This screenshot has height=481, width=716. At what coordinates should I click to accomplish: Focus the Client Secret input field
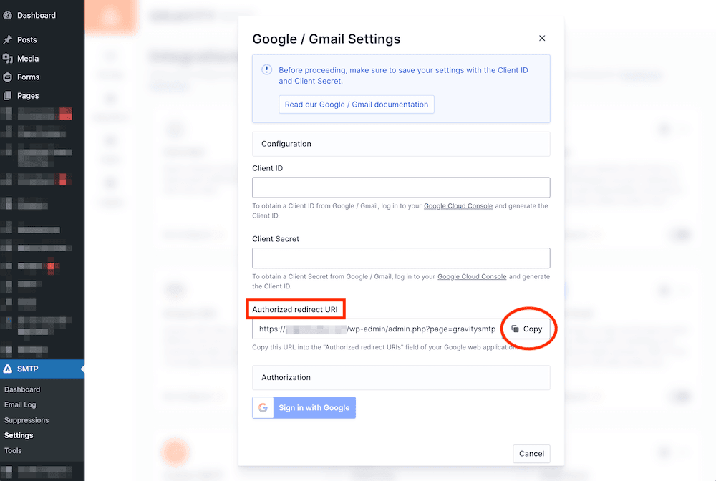click(x=401, y=258)
